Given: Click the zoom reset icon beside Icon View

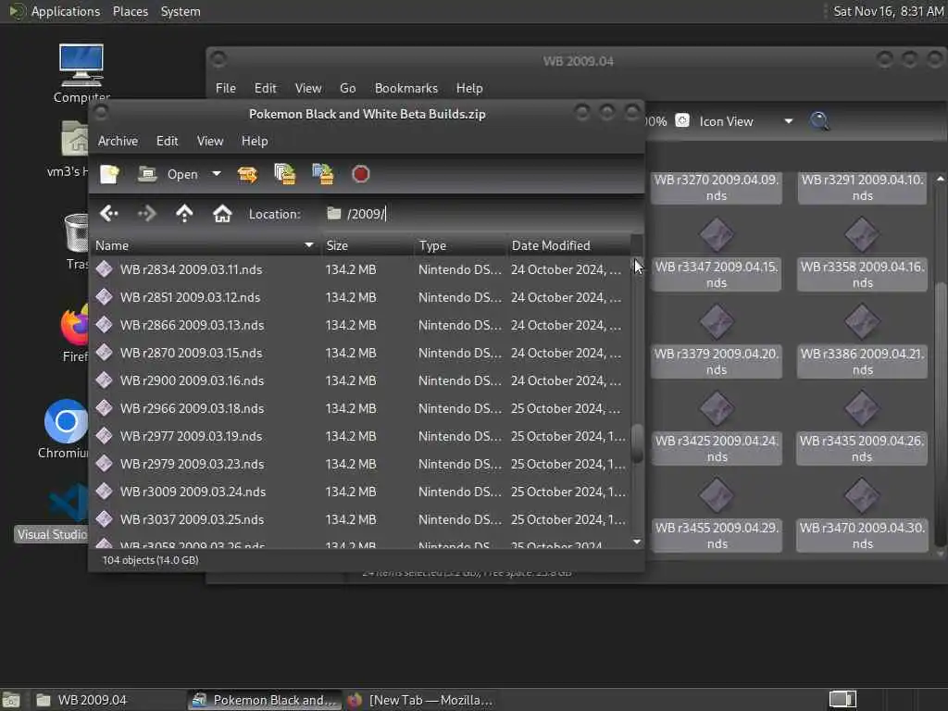Looking at the screenshot, I should [x=682, y=120].
